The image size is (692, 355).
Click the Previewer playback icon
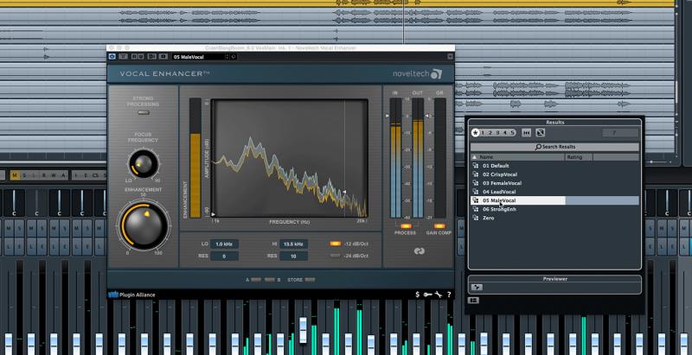[477, 287]
